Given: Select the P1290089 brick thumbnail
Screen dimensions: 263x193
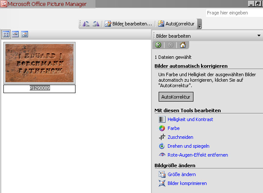Looking at the screenshot, I should pyautogui.click(x=39, y=63).
